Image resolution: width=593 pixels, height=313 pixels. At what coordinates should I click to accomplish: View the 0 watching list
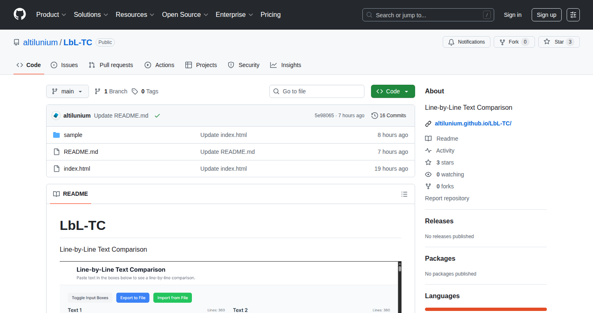click(445, 174)
